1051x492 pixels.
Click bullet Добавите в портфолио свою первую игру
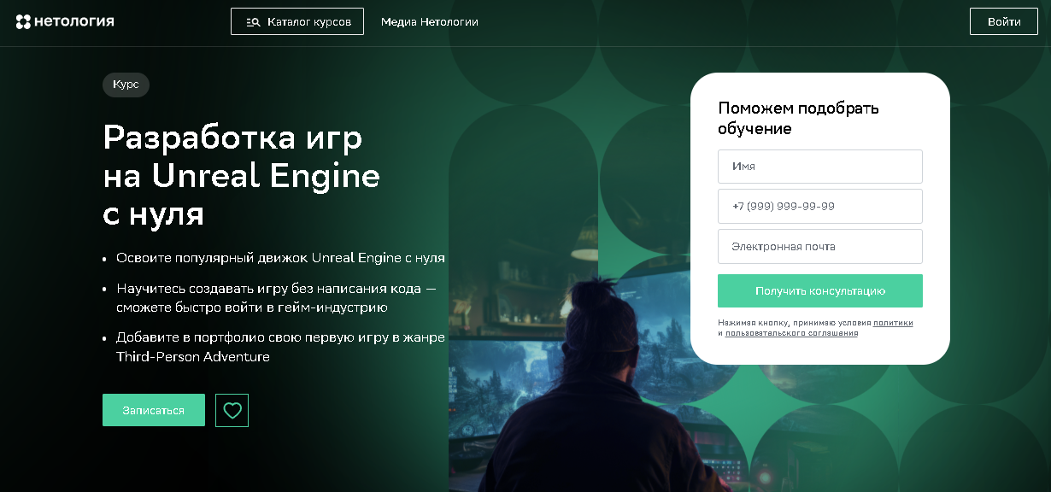[280, 347]
